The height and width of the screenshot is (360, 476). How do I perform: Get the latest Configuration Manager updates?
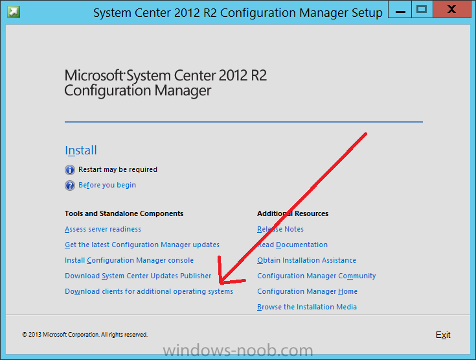click(142, 245)
